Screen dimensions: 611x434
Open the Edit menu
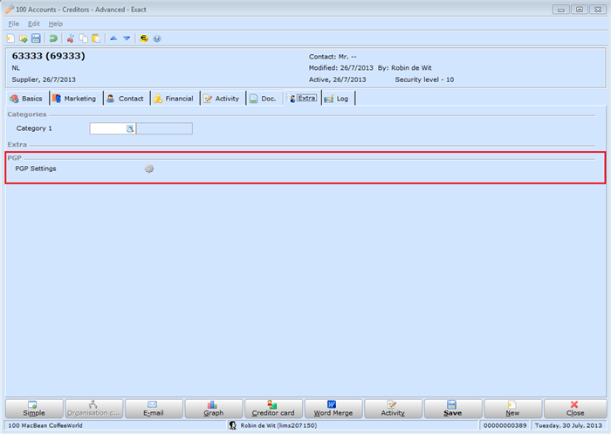[34, 24]
